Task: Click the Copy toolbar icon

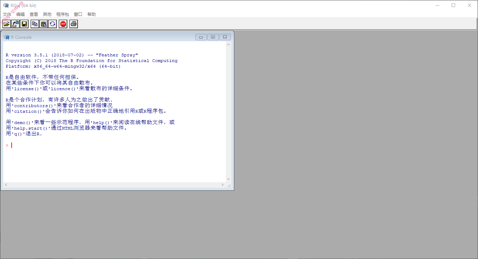Action: (x=35, y=24)
